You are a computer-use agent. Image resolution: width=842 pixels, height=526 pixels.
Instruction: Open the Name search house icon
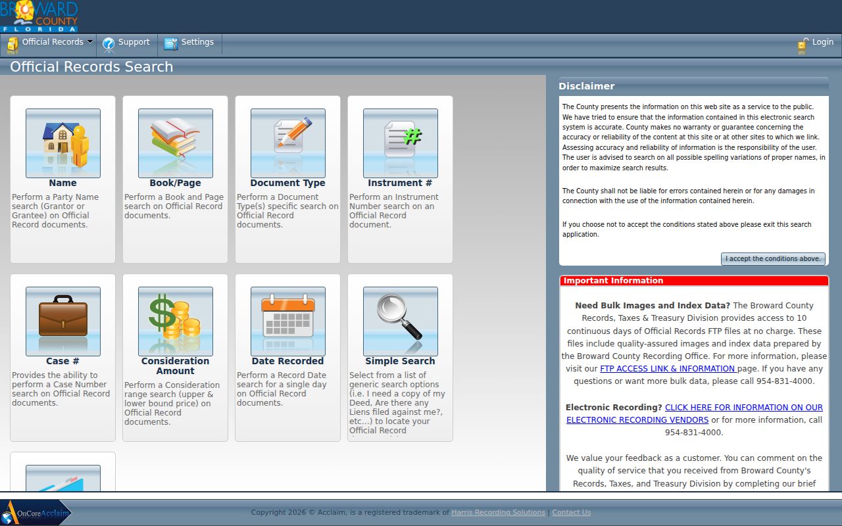tap(63, 143)
